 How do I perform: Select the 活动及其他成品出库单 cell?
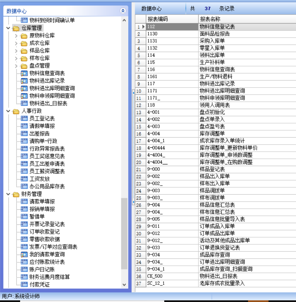point(247,241)
